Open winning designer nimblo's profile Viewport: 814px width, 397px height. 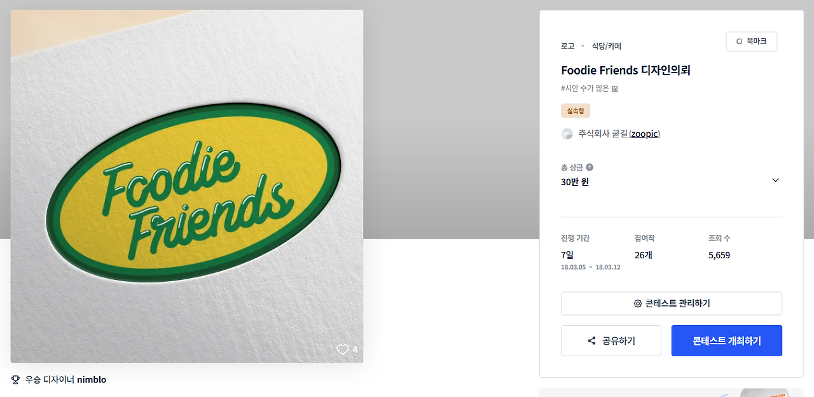[x=92, y=380]
